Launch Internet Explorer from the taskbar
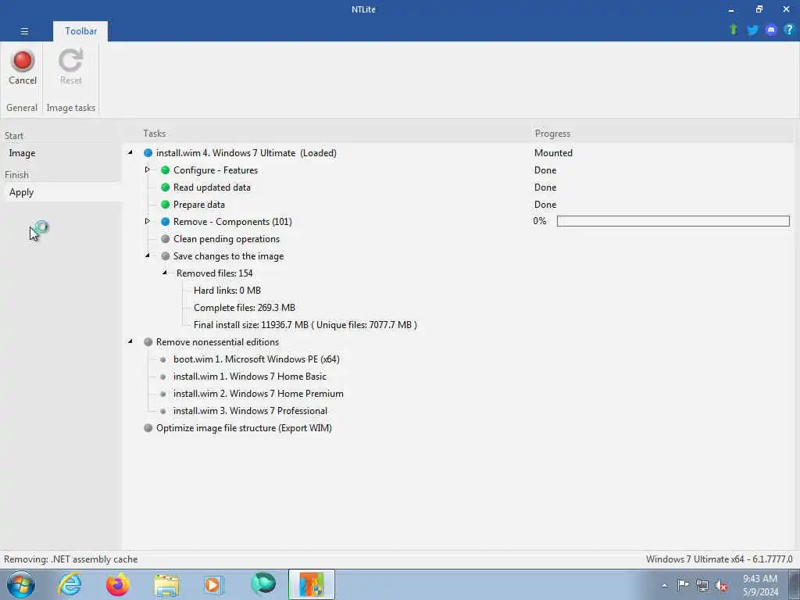Viewport: 800px width, 600px height. (70, 584)
